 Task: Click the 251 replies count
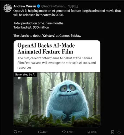(x=20, y=132)
